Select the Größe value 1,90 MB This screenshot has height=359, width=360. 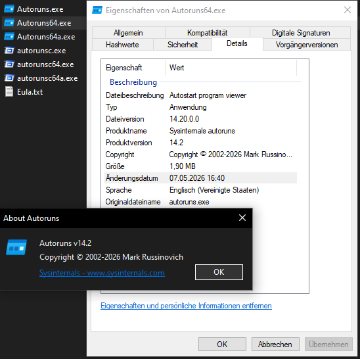[183, 166]
